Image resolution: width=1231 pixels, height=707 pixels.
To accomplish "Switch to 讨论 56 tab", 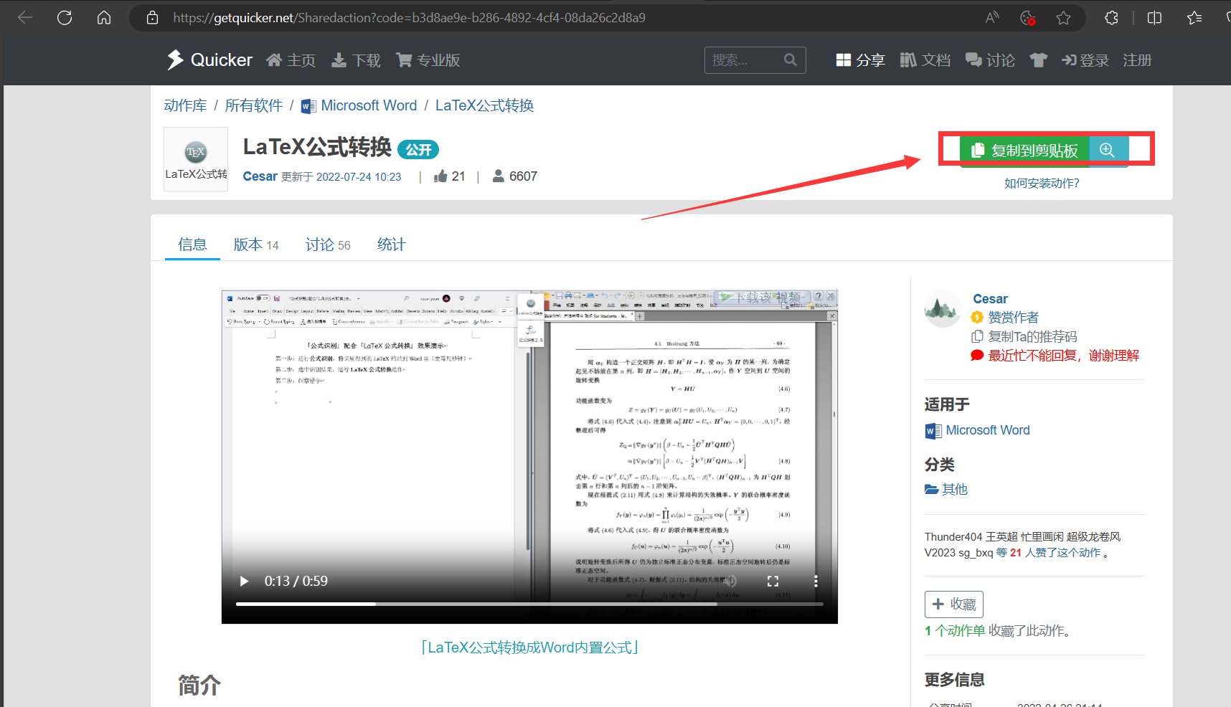I will 328,245.
